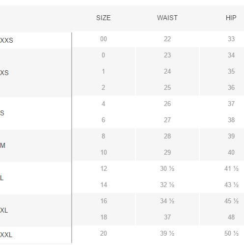Click size 00 cell

click(x=104, y=39)
